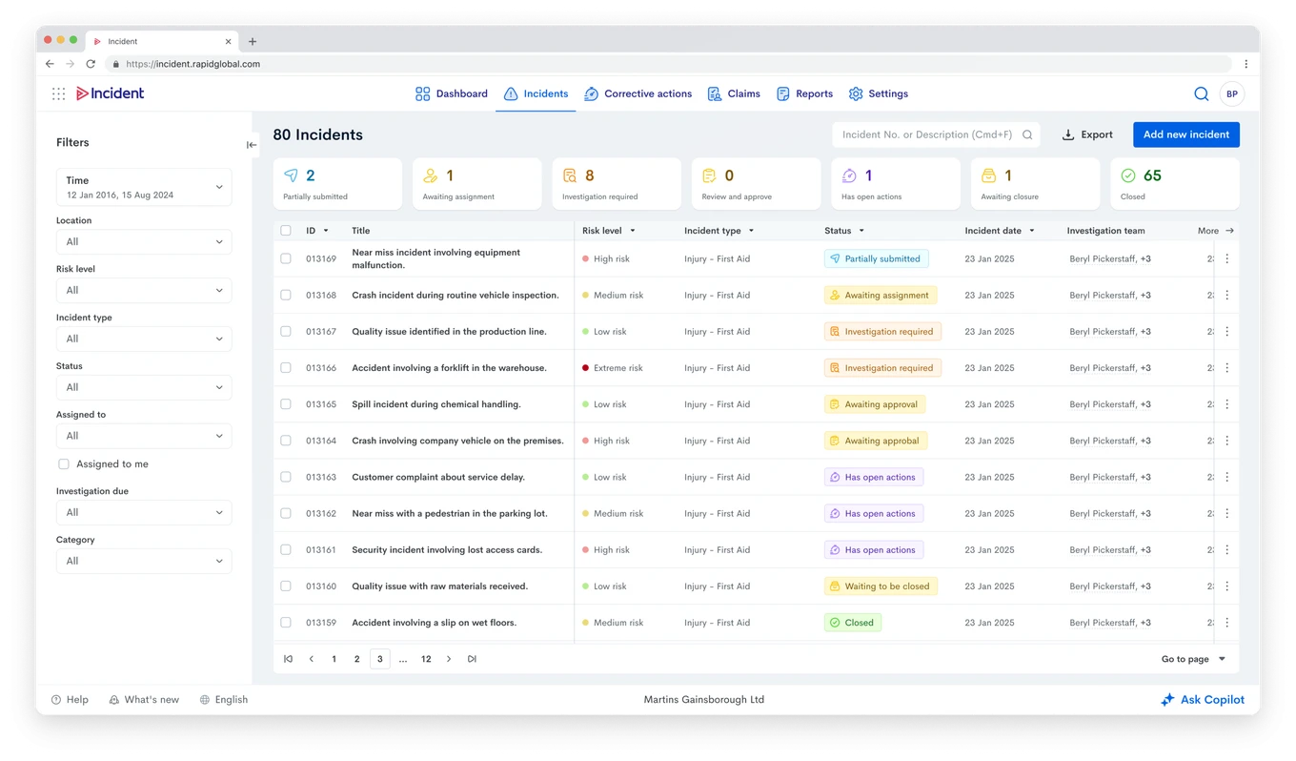Viewport: 1296px width, 761px height.
Task: Select checkbox for incident 013162
Action: [286, 513]
